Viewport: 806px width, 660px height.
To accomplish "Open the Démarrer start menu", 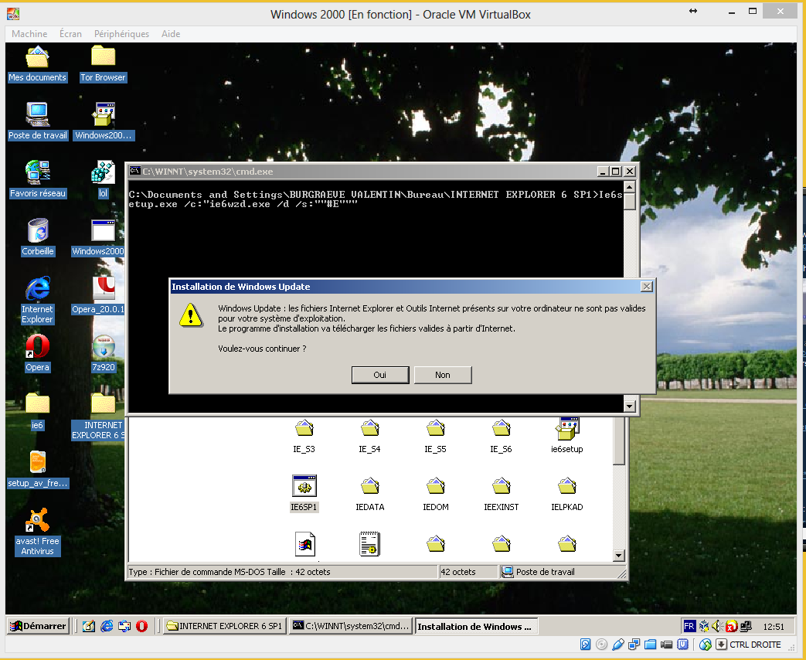I will pos(39,626).
